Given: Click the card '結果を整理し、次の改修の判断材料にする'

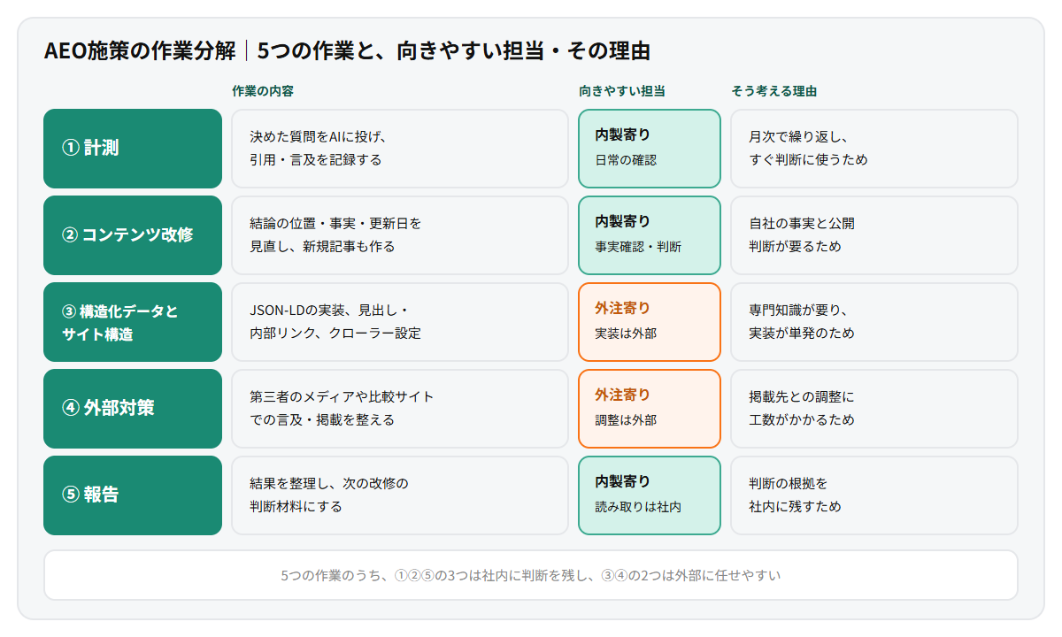Looking at the screenshot, I should tap(400, 495).
